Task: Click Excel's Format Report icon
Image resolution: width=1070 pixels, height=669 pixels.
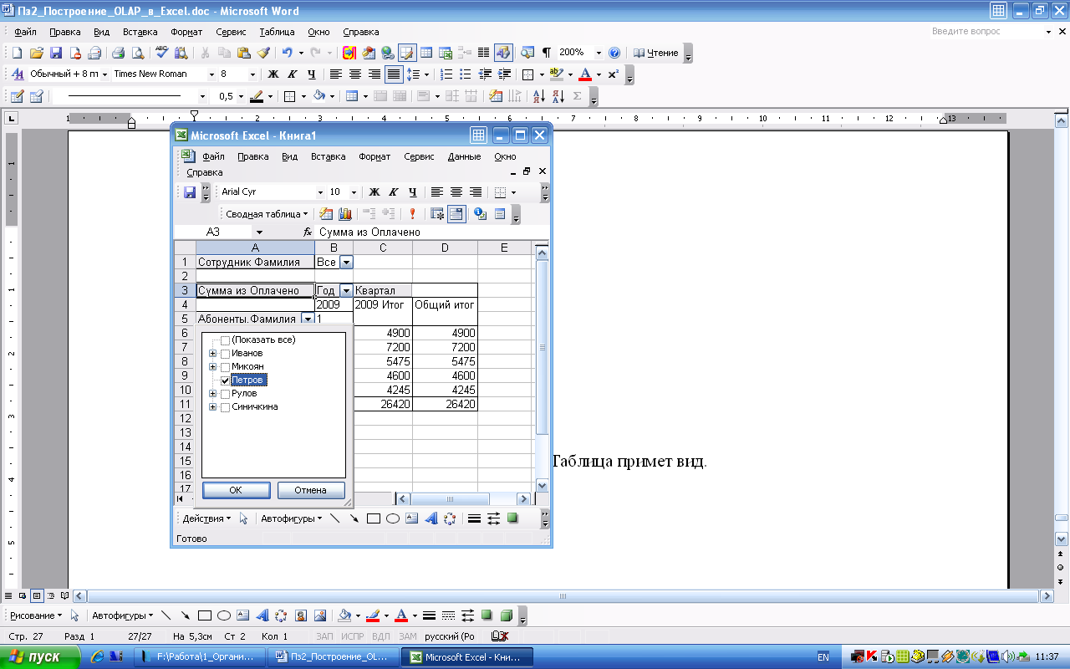Action: pos(326,214)
